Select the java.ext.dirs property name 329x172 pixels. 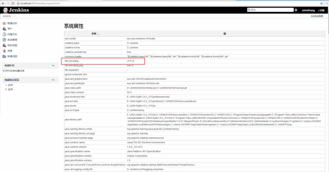pyautogui.click(x=71, y=102)
